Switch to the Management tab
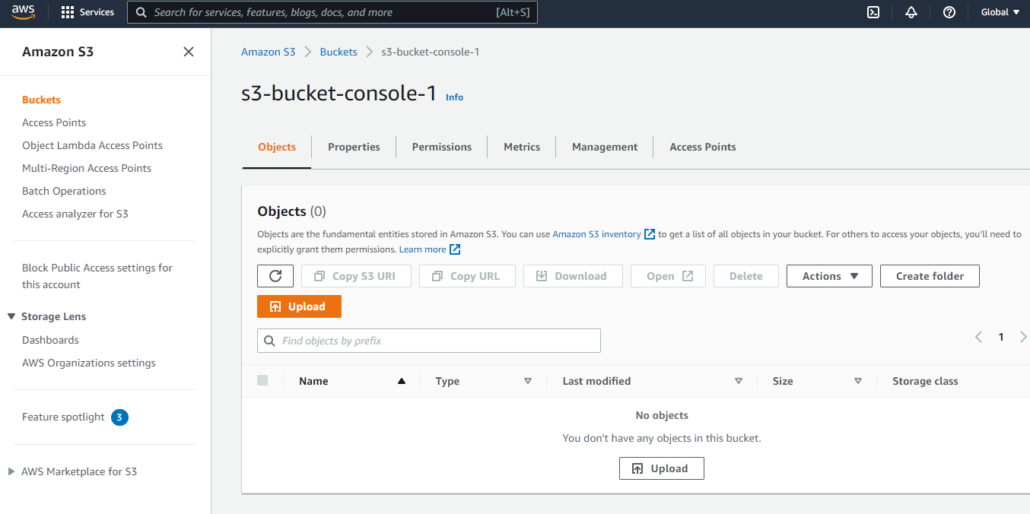Viewport: 1030px width, 514px height. tap(604, 147)
